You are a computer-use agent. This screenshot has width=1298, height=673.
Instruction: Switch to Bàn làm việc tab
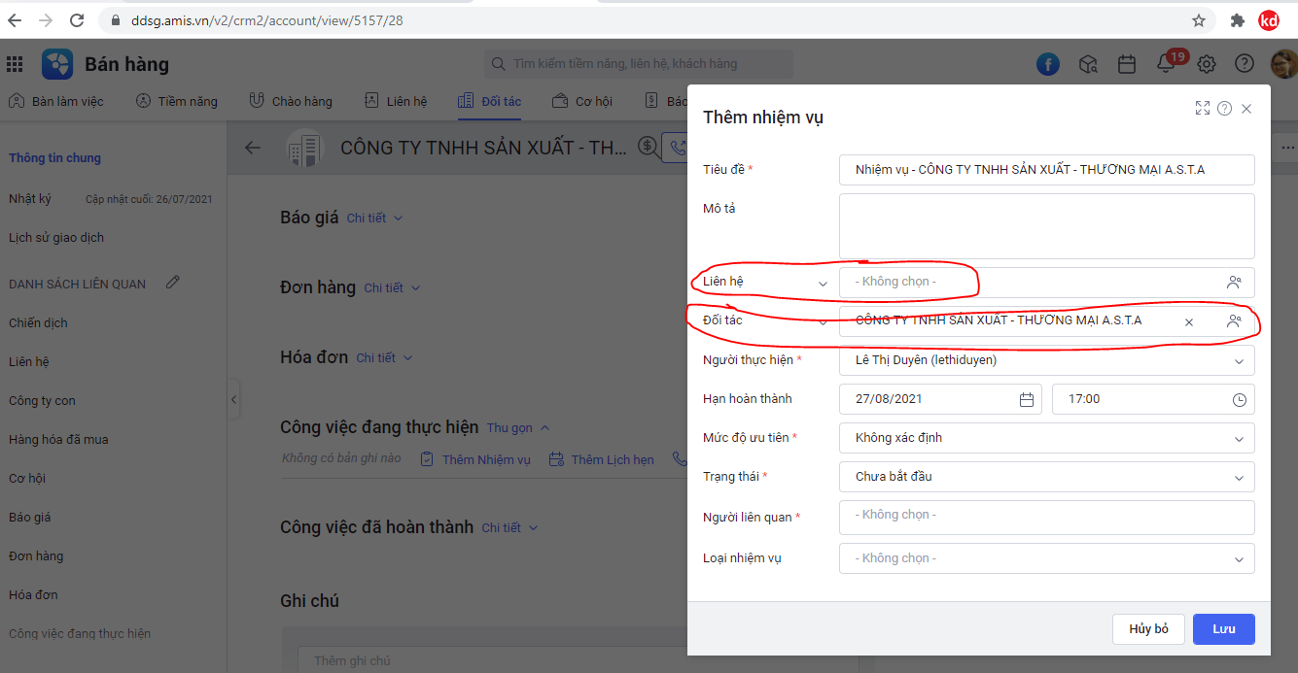click(x=56, y=101)
